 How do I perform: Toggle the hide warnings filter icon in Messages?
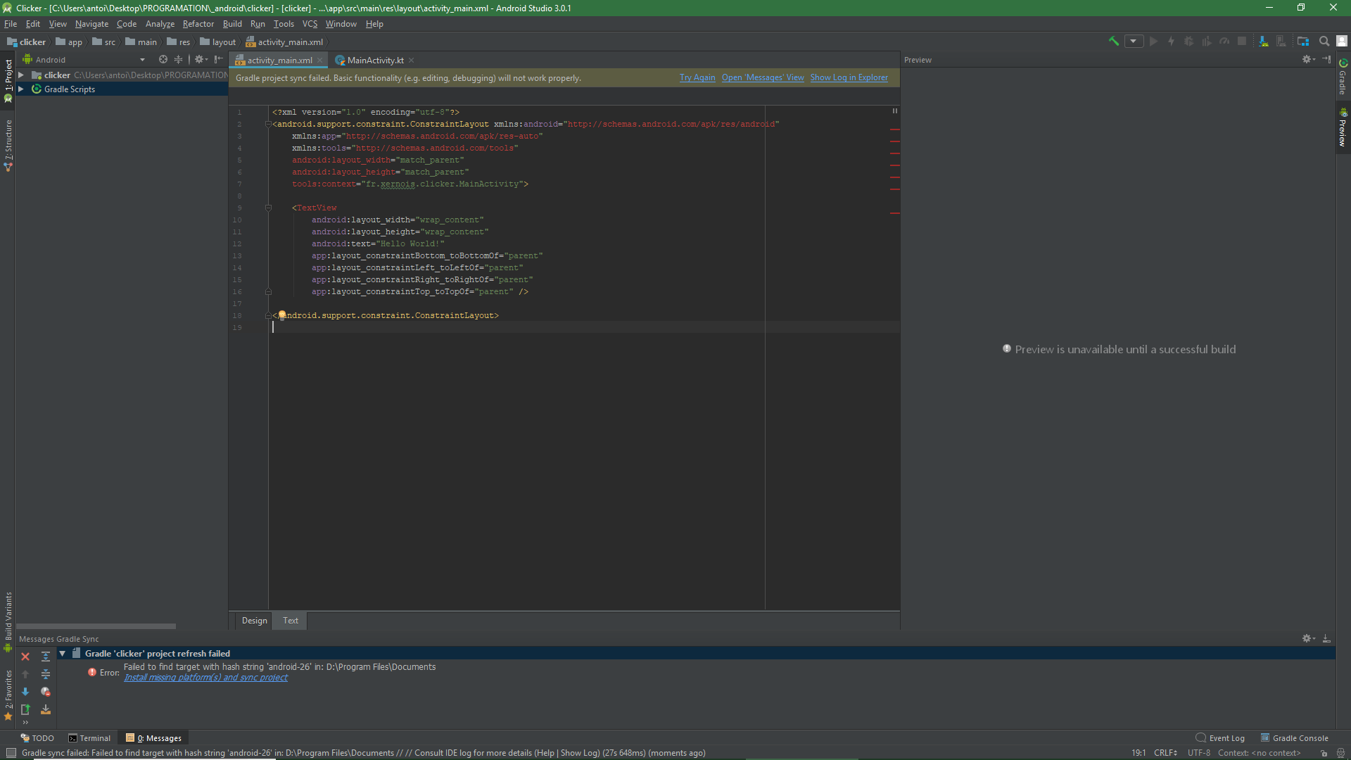pos(46,692)
